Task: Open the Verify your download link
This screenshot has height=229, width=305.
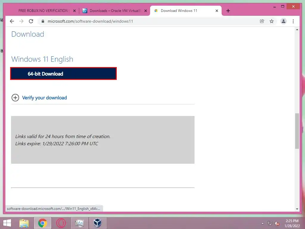Action: click(x=44, y=98)
